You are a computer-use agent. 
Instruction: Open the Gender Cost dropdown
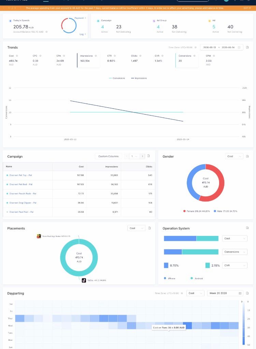point(234,156)
